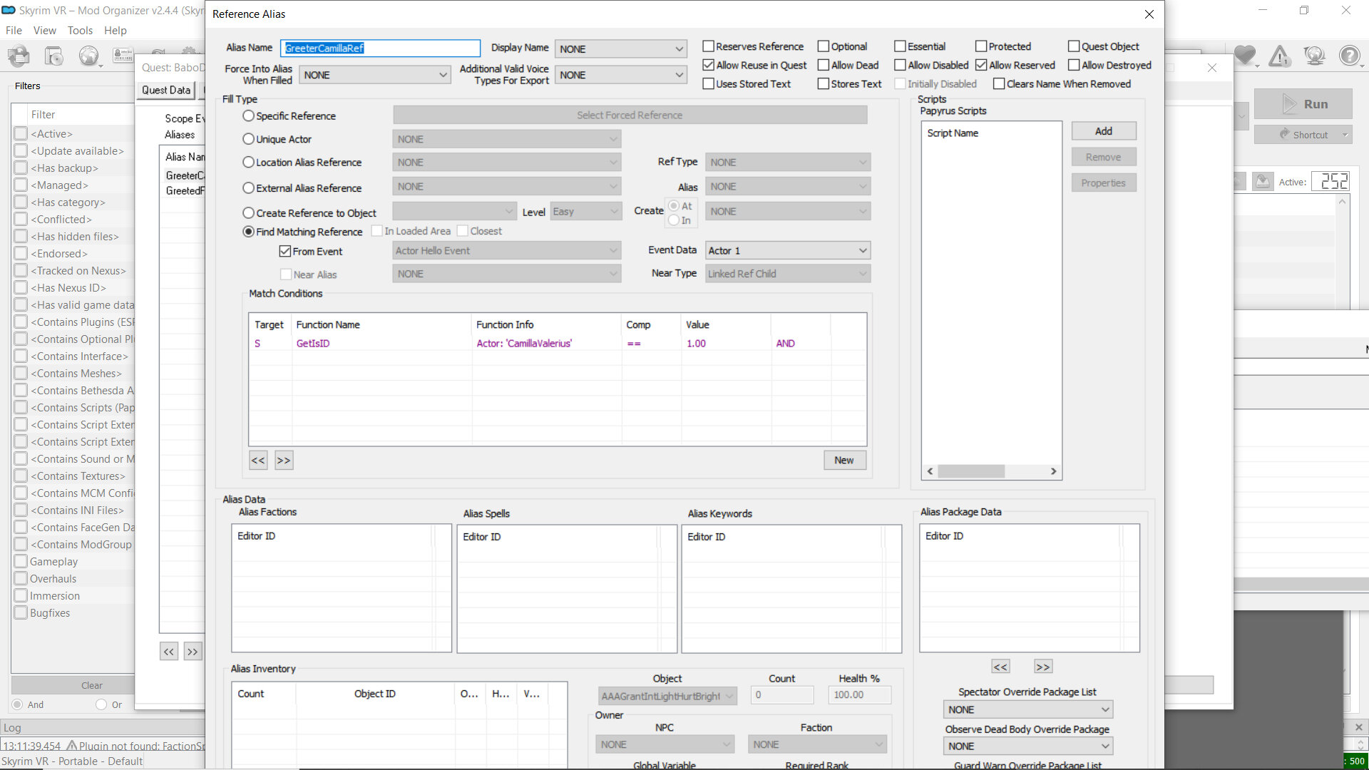Click New match condition button

pyautogui.click(x=844, y=461)
